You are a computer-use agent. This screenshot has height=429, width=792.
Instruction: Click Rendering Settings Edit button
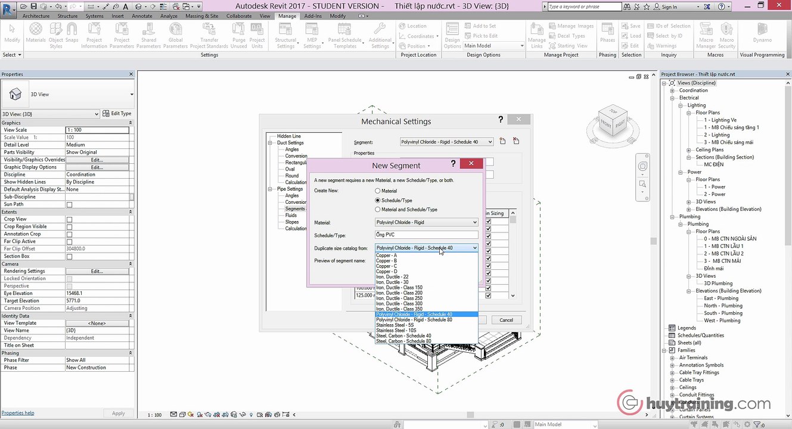(x=97, y=271)
